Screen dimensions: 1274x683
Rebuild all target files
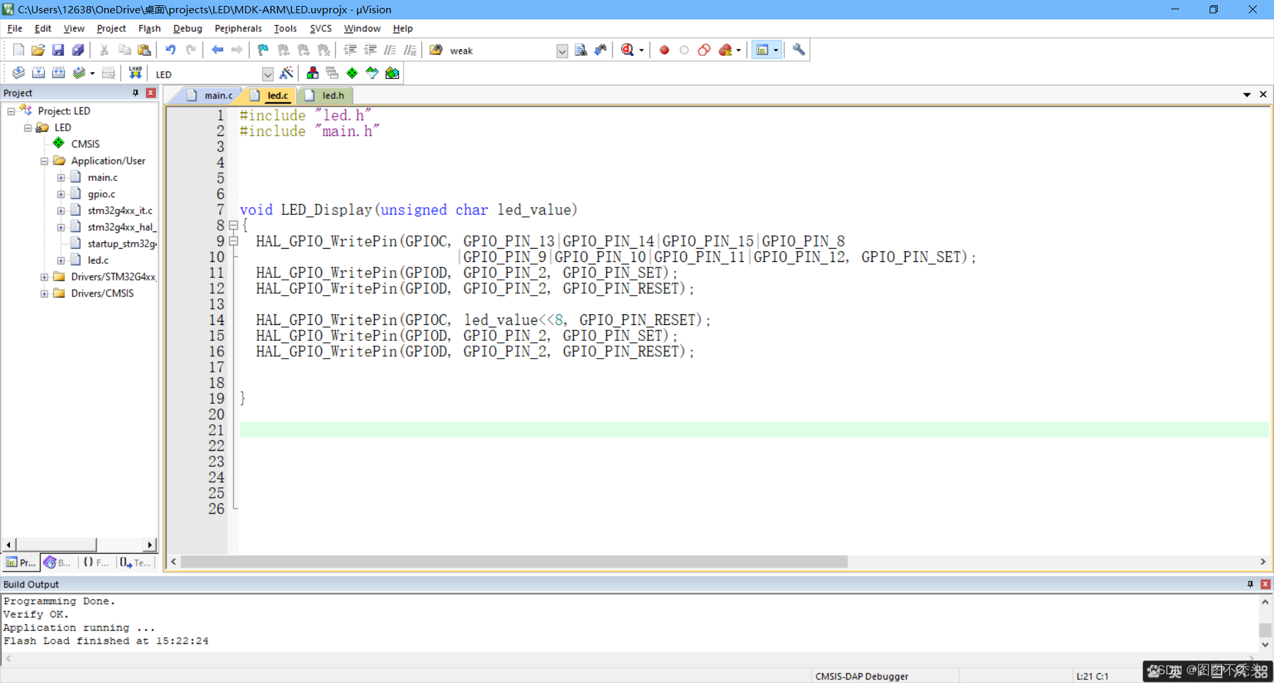(x=58, y=73)
